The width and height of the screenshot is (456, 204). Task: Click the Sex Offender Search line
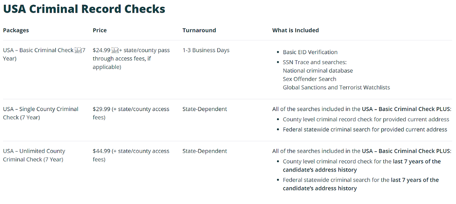[309, 79]
